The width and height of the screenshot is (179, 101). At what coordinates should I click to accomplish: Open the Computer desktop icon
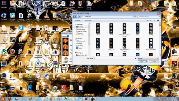pos(4,17)
